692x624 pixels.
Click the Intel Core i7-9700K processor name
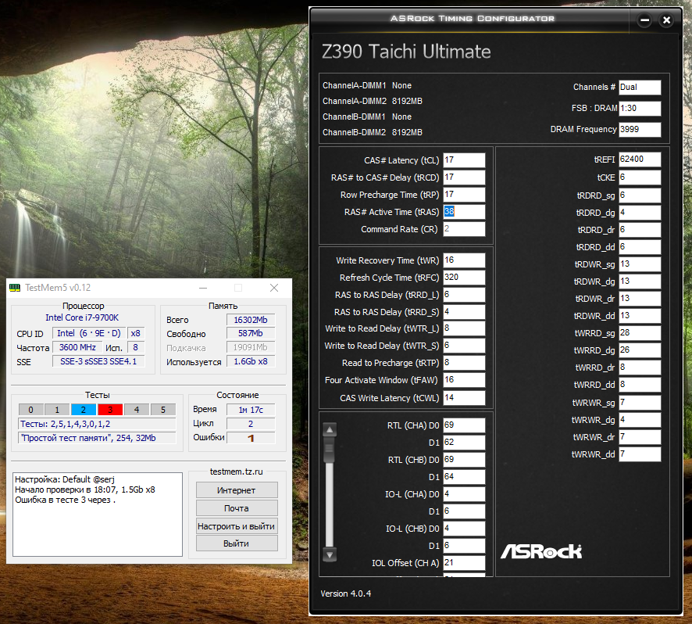(x=82, y=317)
